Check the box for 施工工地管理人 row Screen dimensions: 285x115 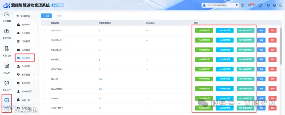(x=44, y=89)
